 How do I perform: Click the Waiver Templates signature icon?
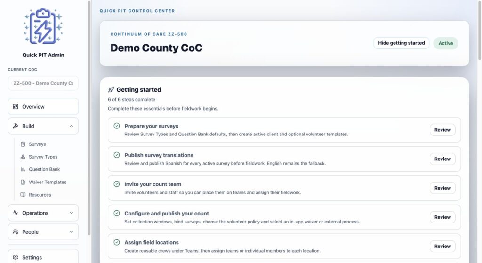23,182
